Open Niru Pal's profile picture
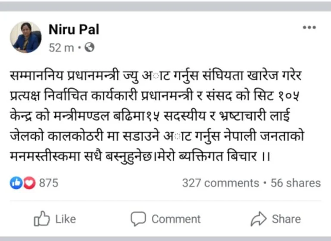Viewport: 331px width, 241px height. coord(26,37)
